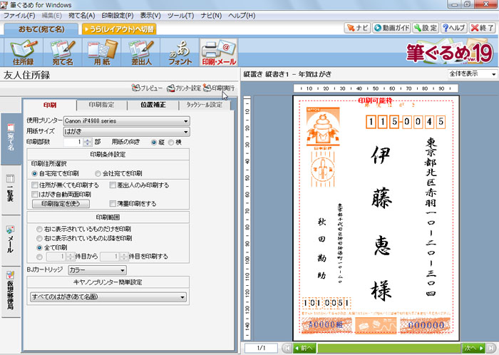The height and width of the screenshot is (355, 499).
Task: Open the 印刷設定(P) menu
Action: 118,16
